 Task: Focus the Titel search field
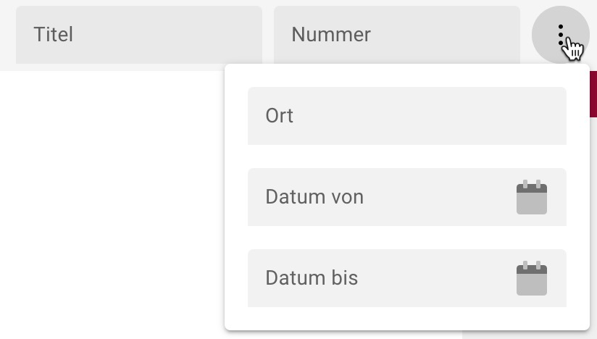click(138, 35)
